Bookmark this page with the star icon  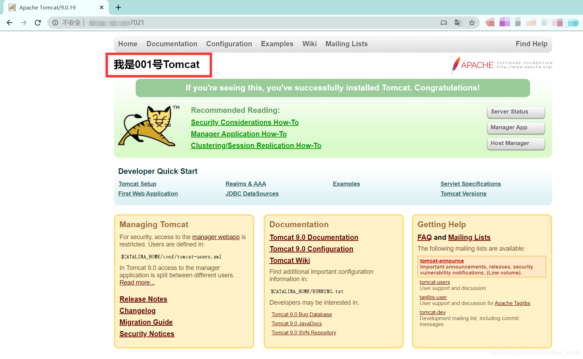pyautogui.click(x=472, y=23)
